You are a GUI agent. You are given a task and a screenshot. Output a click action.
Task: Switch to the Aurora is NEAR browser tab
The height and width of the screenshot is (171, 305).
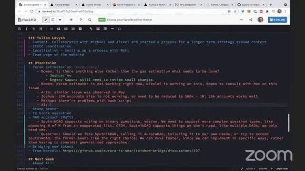click(157, 5)
